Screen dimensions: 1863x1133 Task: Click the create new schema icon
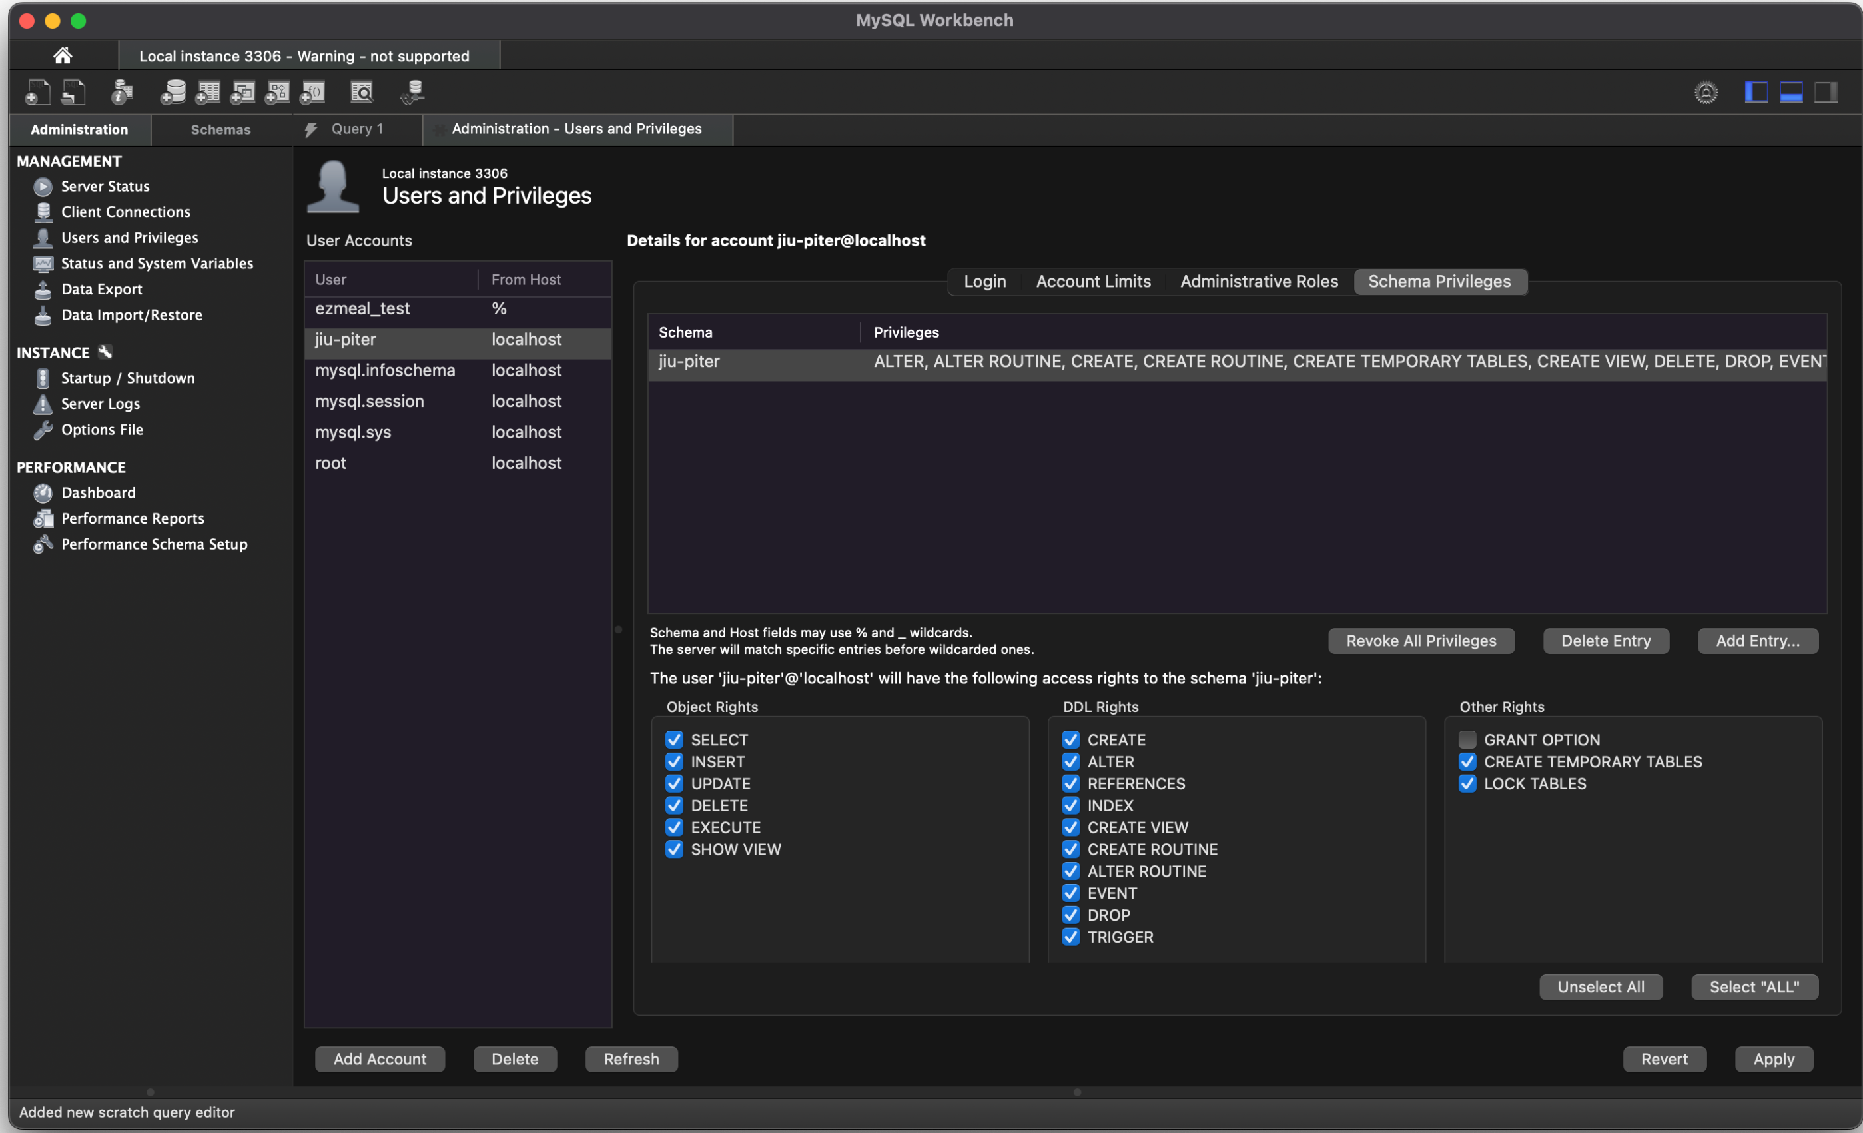coord(173,93)
